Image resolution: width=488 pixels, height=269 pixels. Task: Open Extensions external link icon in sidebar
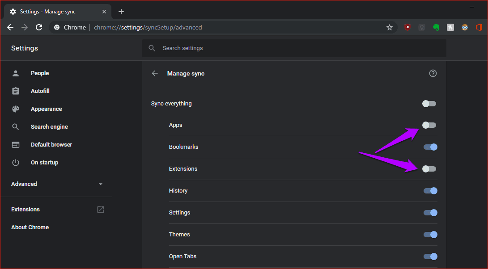101,209
